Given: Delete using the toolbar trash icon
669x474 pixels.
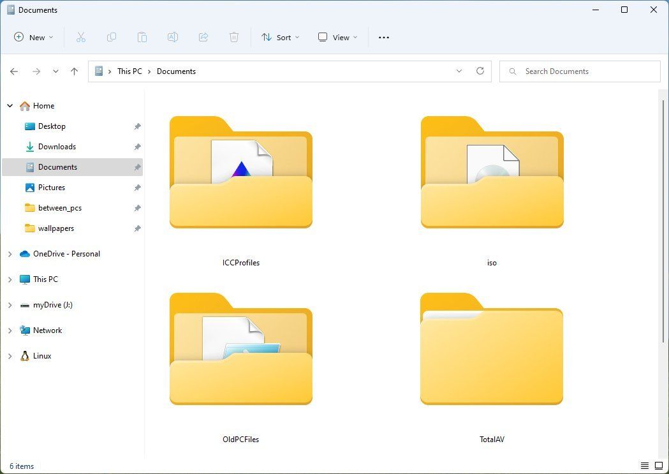Looking at the screenshot, I should [234, 37].
